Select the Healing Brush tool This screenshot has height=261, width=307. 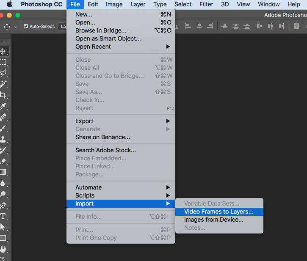tap(3, 117)
